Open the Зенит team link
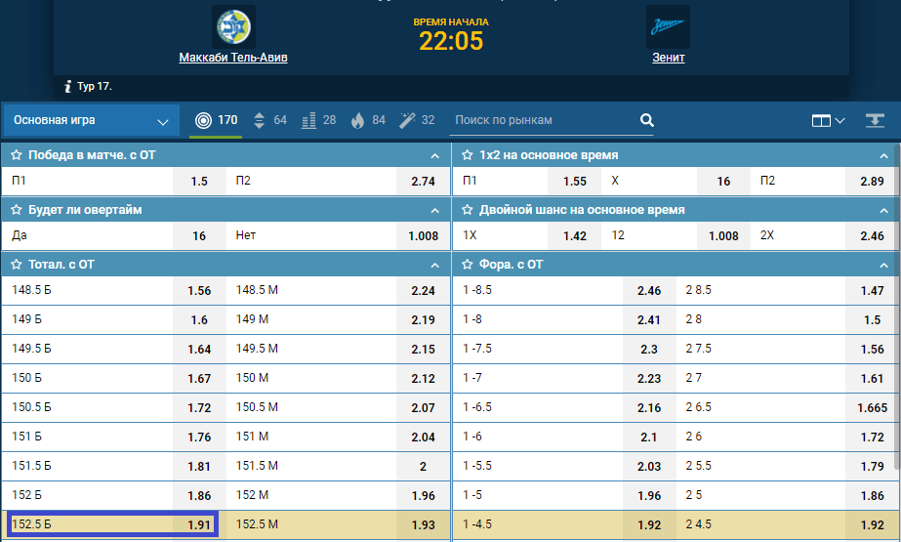 click(669, 58)
